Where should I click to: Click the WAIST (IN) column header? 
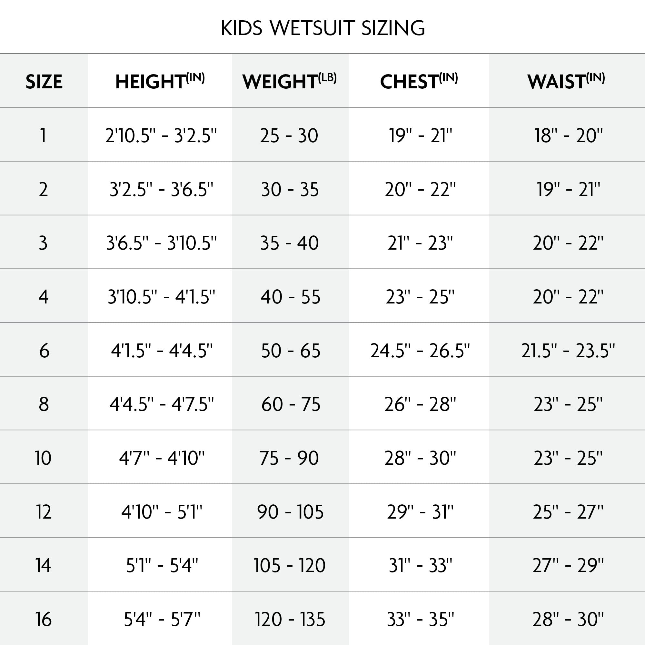tap(566, 81)
